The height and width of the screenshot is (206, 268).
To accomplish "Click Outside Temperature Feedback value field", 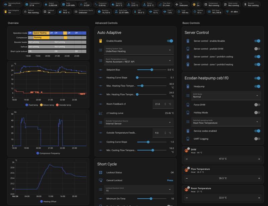I will (x=163, y=133).
